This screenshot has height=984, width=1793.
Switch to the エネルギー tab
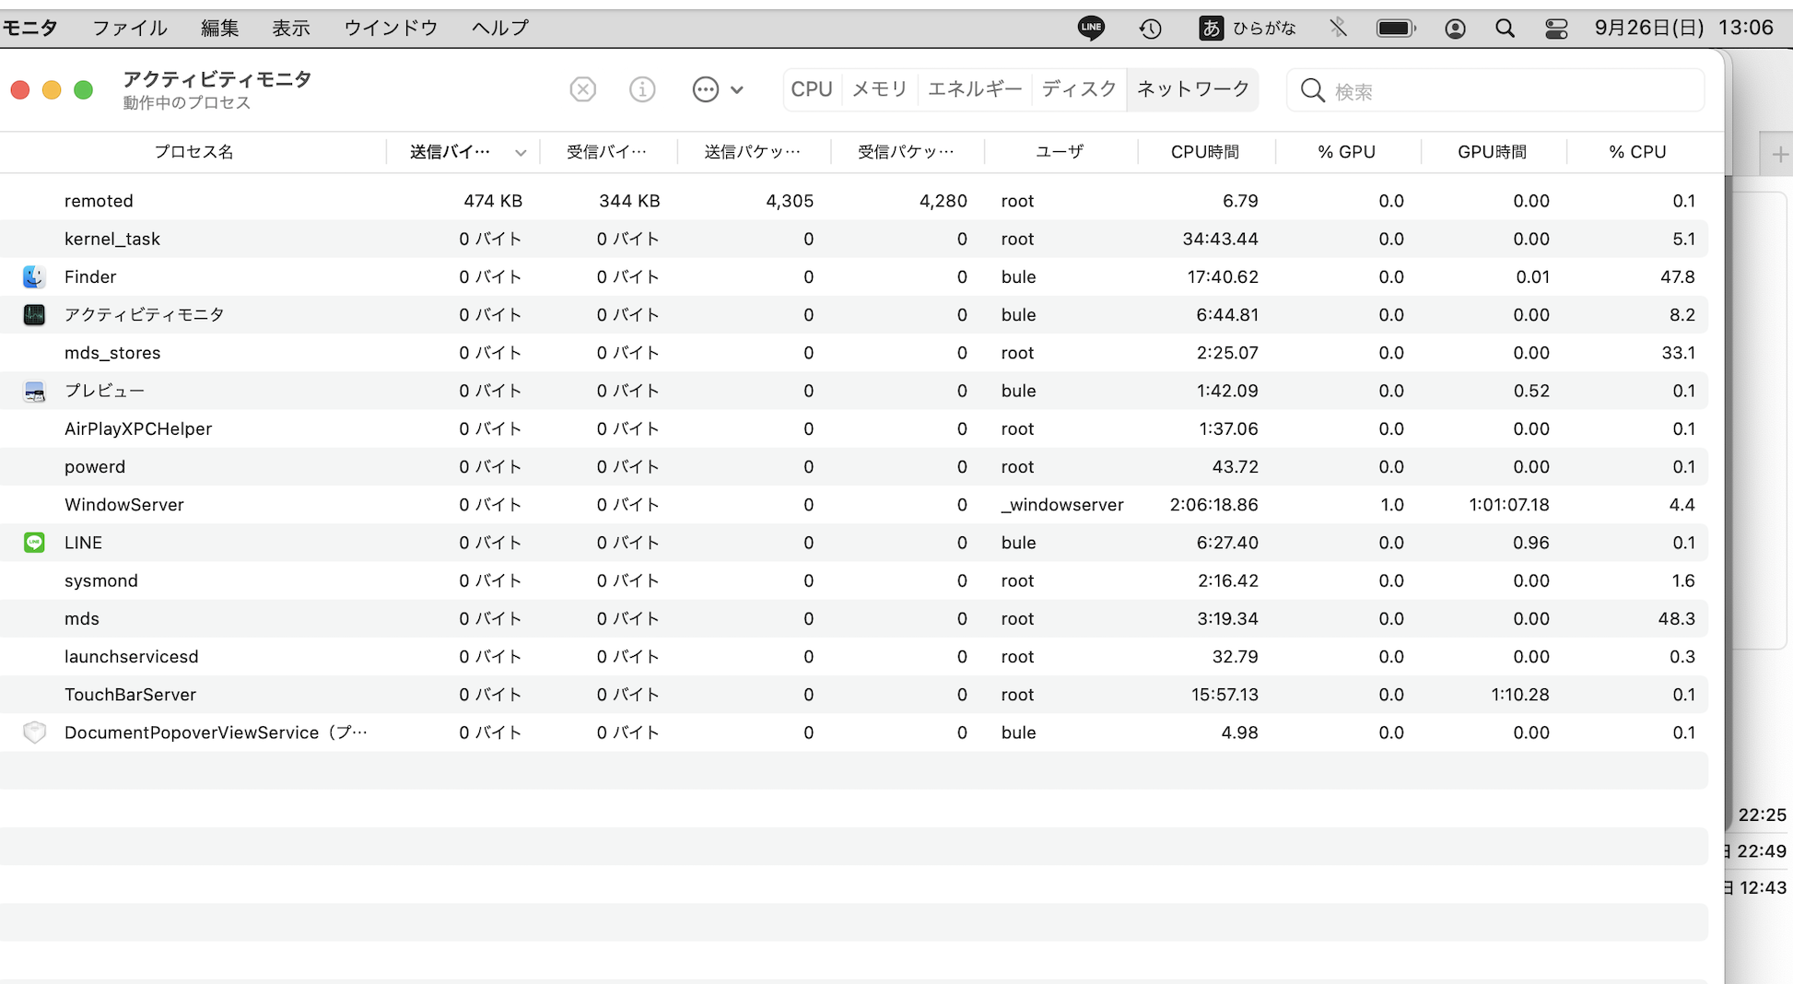(x=974, y=89)
